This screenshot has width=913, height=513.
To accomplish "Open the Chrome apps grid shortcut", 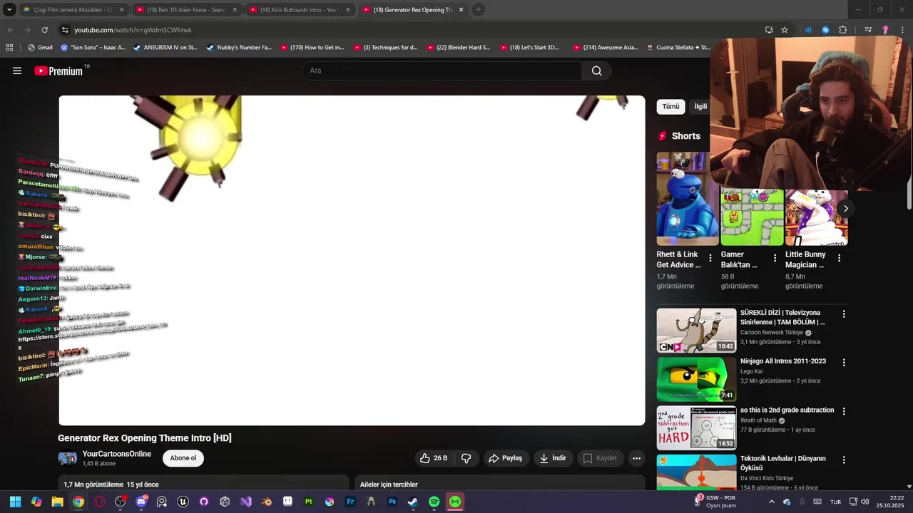I will tap(9, 48).
